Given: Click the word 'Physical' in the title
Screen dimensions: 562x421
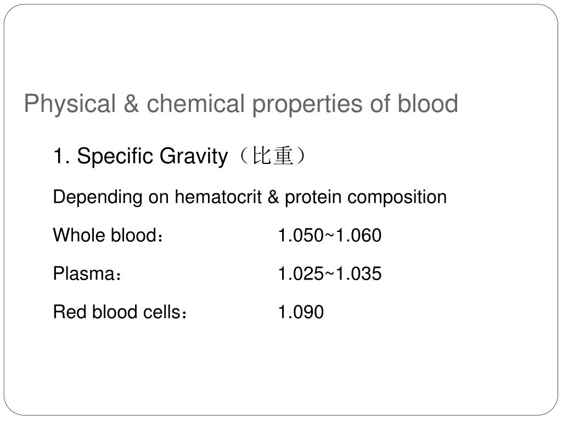Looking at the screenshot, I should coord(70,104).
